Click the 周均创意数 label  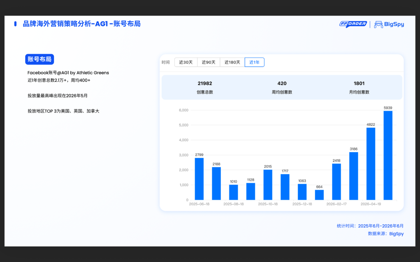tap(282, 92)
